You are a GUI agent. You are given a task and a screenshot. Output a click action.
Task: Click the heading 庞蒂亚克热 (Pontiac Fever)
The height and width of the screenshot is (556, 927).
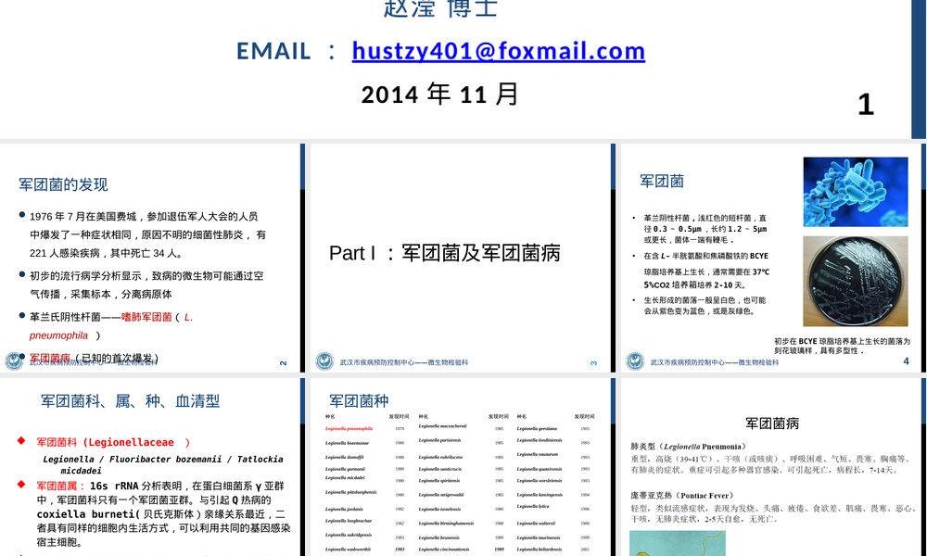(x=684, y=495)
